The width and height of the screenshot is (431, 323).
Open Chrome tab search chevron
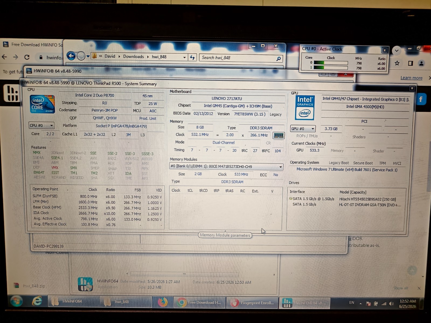(397, 51)
